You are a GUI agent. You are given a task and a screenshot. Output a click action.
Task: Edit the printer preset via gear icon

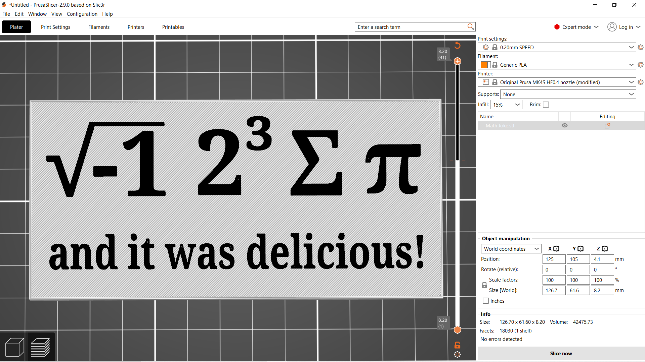point(641,82)
